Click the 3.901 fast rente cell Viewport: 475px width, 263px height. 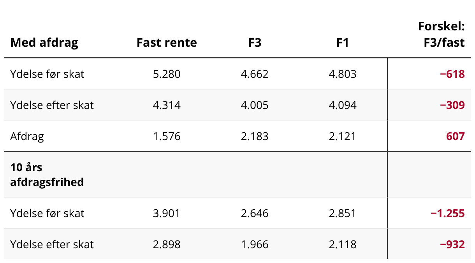(x=167, y=213)
